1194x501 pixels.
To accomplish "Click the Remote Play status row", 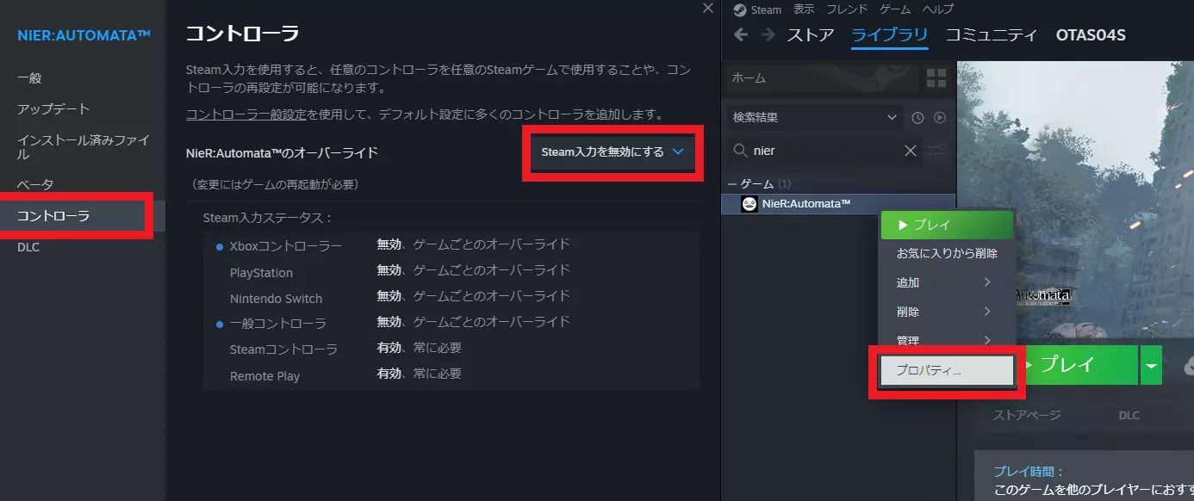I will pos(451,375).
